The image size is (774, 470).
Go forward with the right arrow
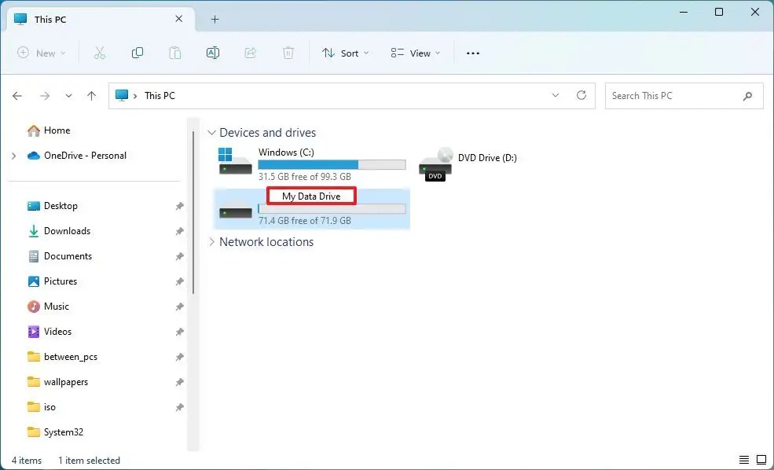pyautogui.click(x=45, y=96)
